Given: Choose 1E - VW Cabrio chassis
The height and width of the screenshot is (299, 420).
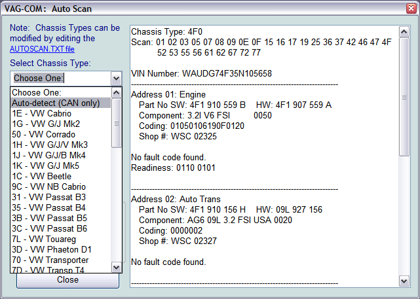Looking at the screenshot, I should tap(61, 113).
